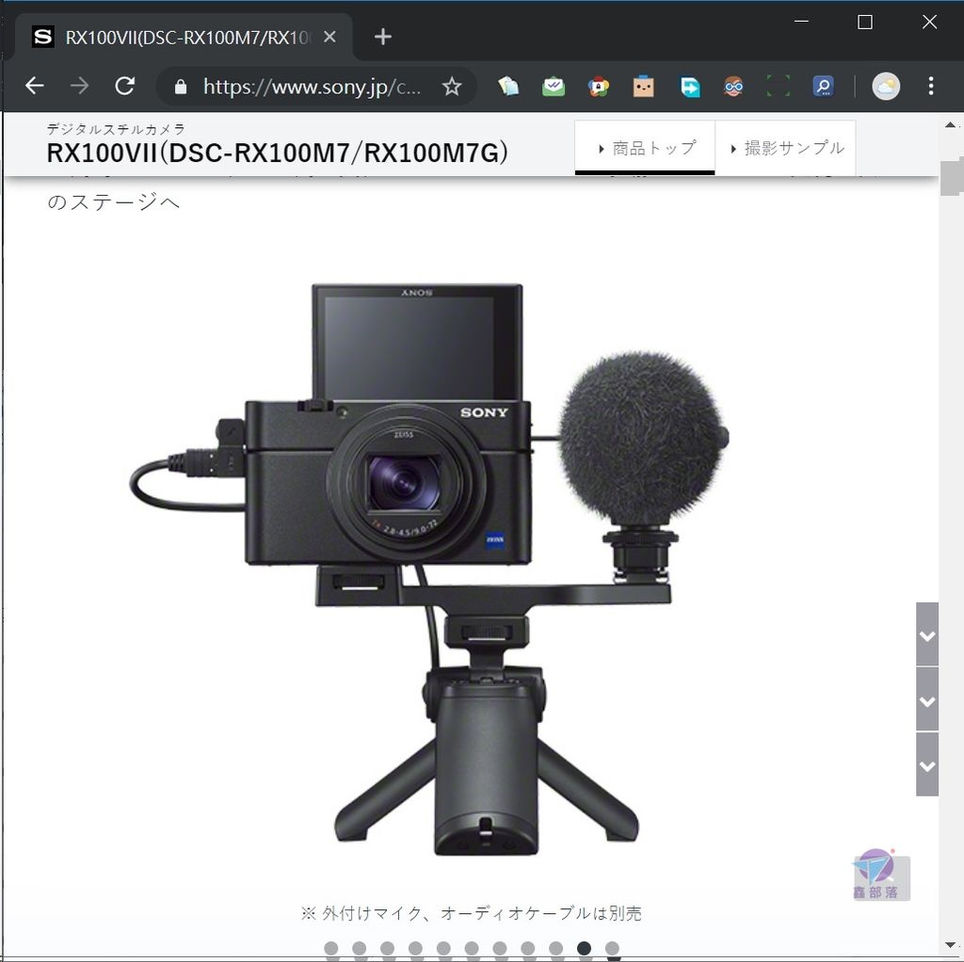Select the seventh carousel dot

coord(500,949)
